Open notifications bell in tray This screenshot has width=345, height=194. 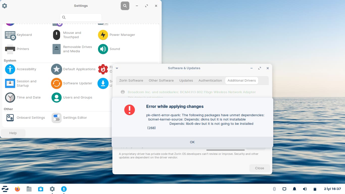pos(294,189)
